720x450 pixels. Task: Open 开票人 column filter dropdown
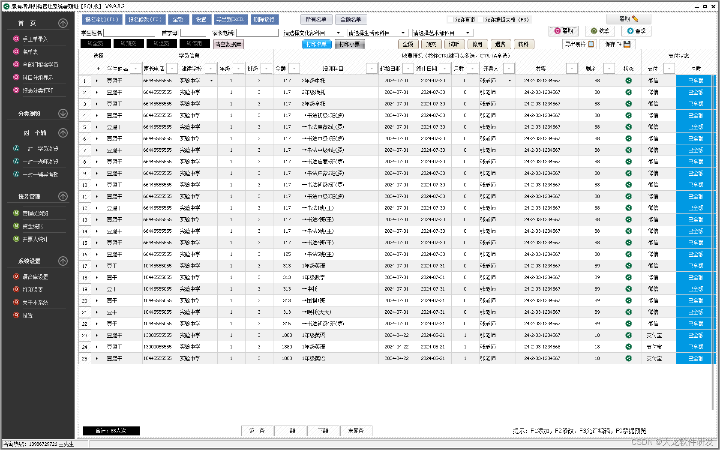click(509, 69)
